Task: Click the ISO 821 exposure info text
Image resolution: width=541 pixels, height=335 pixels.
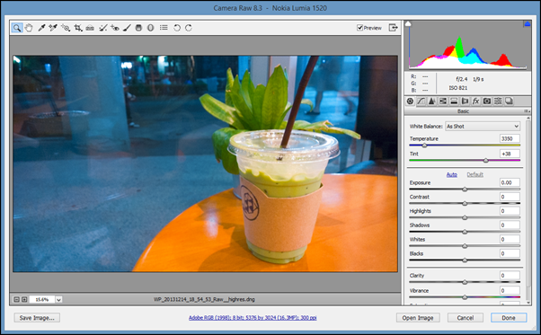Action: click(457, 88)
